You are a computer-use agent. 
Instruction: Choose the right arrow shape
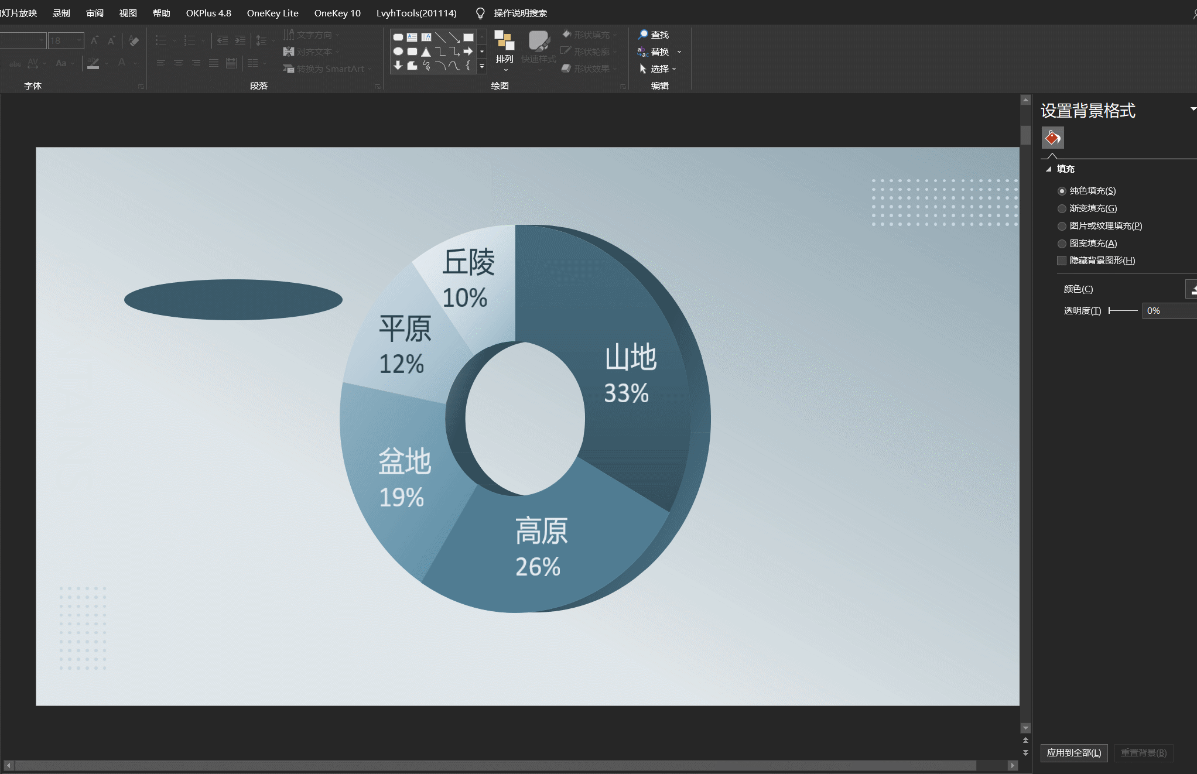click(468, 52)
